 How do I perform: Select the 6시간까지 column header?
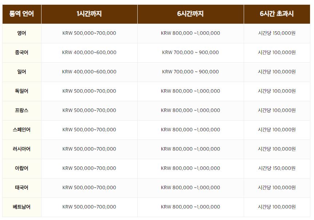(x=191, y=14)
